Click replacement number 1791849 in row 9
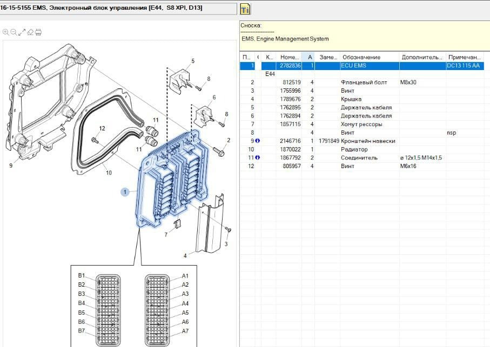This screenshot has height=347, width=490. click(x=328, y=141)
